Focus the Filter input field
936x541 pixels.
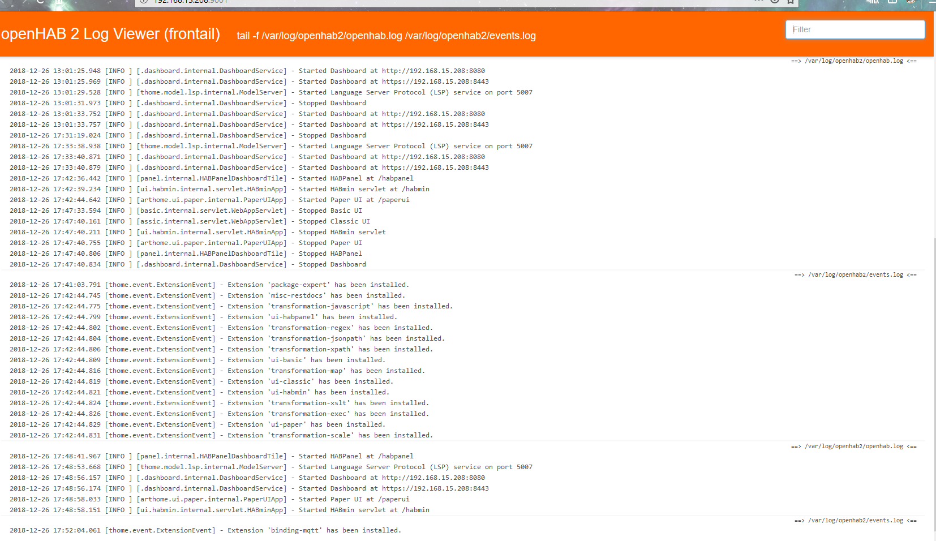[x=855, y=29]
